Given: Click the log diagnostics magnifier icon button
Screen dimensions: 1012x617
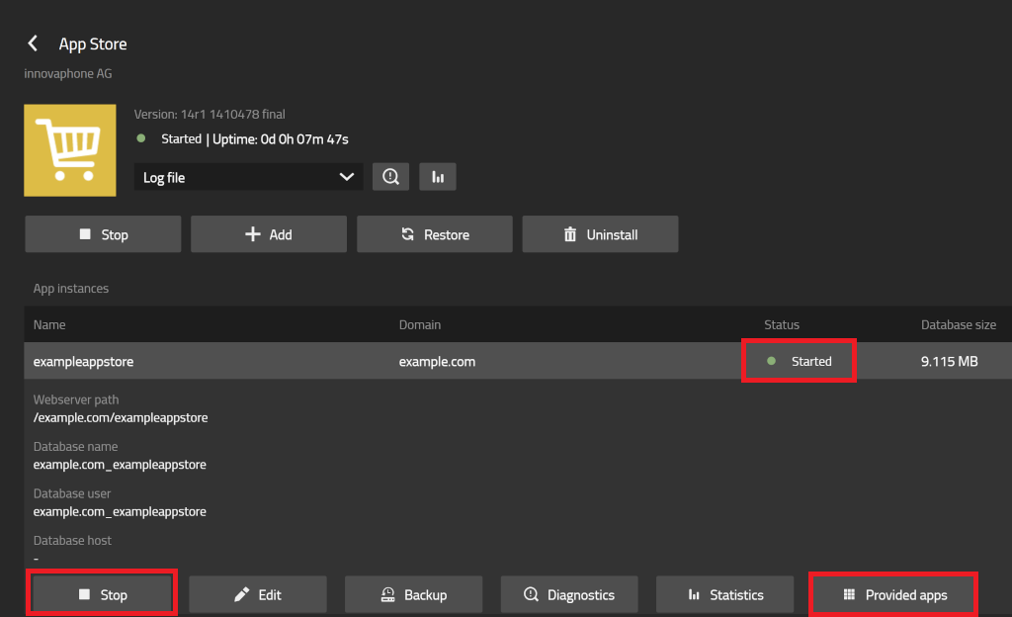Looking at the screenshot, I should coord(390,177).
